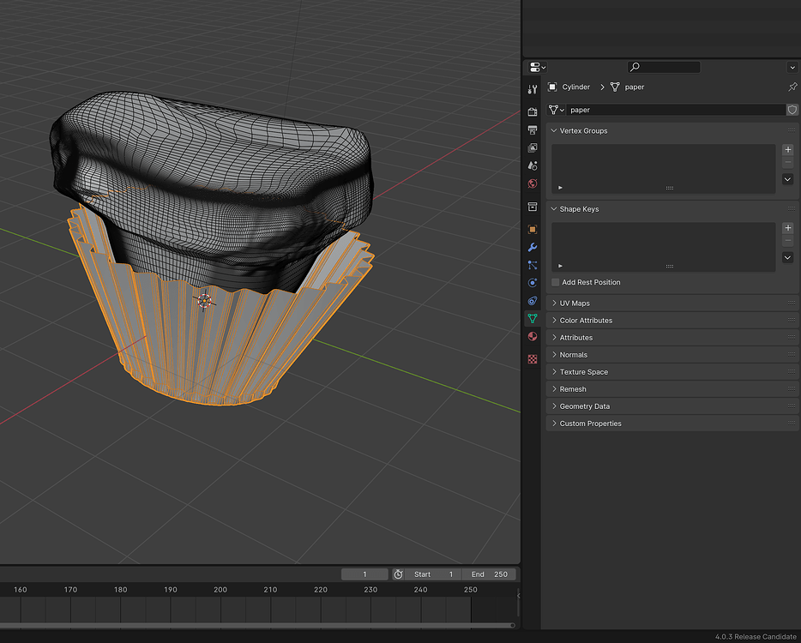
Task: Toggle the pin ID icon
Action: (792, 87)
